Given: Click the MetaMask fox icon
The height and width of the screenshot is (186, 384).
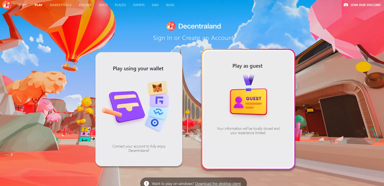Looking at the screenshot, I should (x=157, y=88).
